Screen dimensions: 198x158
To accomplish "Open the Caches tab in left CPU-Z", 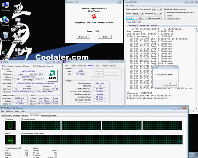I will click(10, 66).
